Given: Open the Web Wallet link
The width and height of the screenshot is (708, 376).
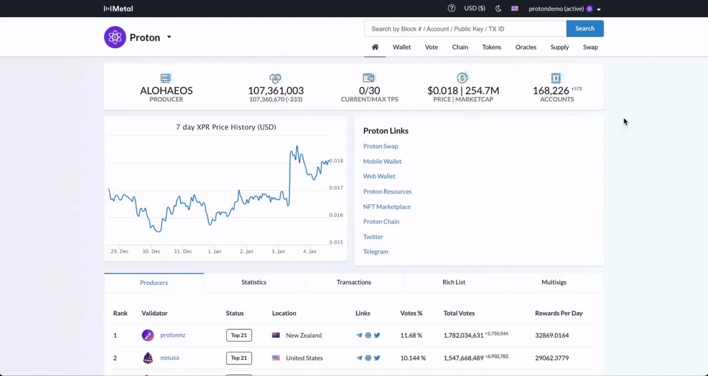Looking at the screenshot, I should 379,176.
